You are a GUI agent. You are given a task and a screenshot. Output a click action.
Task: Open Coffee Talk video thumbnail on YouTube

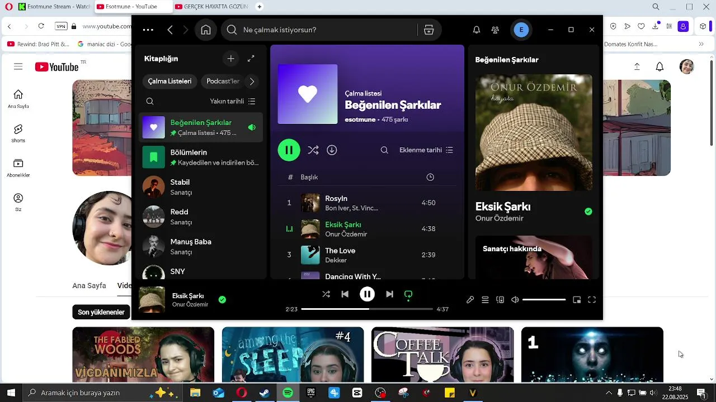pyautogui.click(x=442, y=355)
